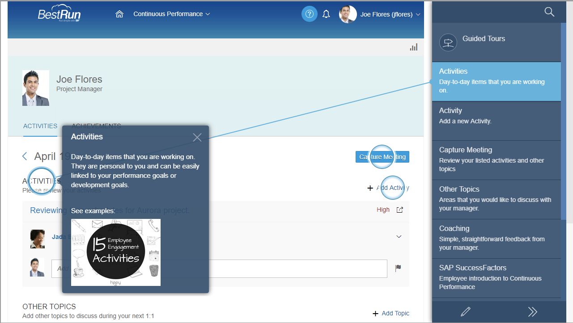Click the Capture Meeting button

tap(382, 157)
